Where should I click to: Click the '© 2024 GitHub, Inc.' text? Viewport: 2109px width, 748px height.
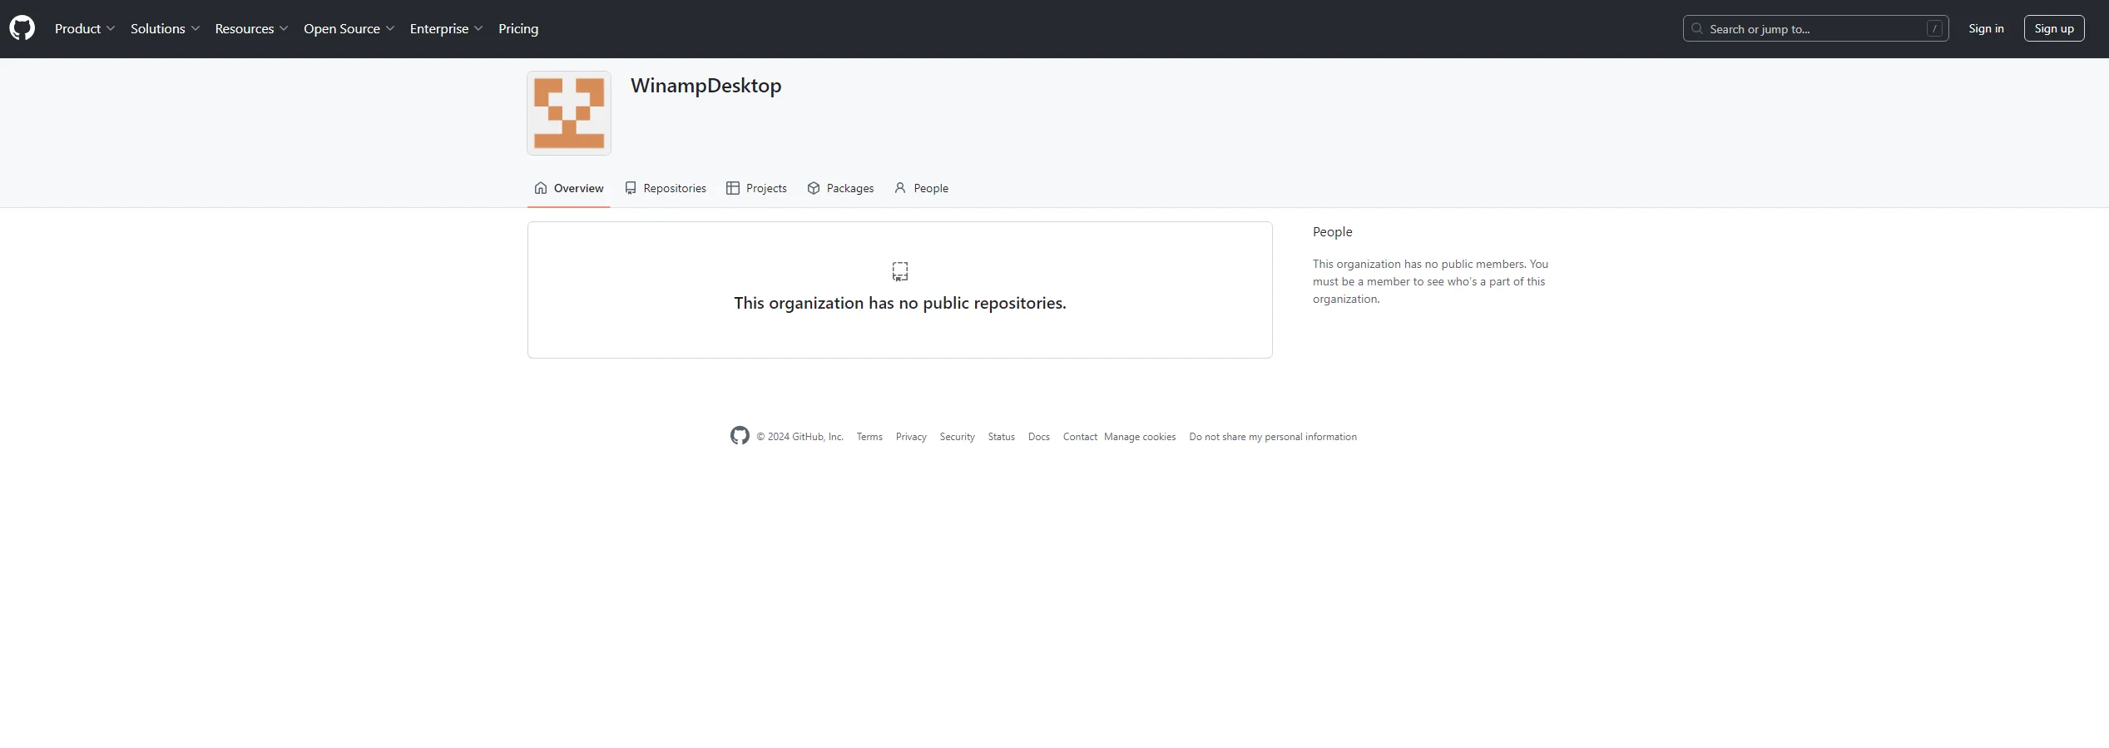tap(800, 437)
